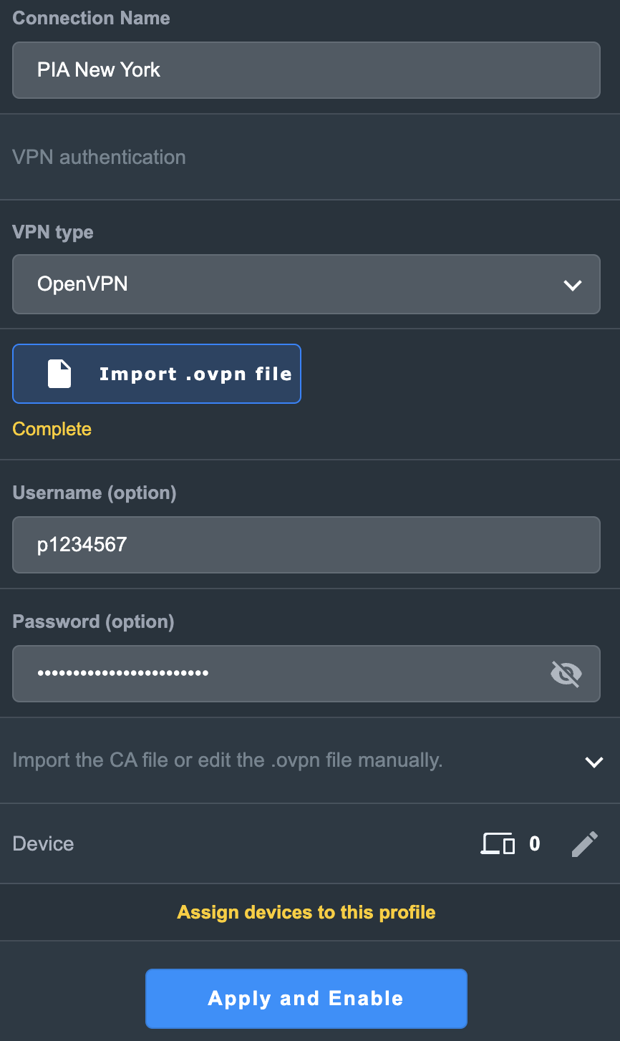Click the Connection Name input field
Viewport: 620px width, 1041px height.
click(x=306, y=70)
